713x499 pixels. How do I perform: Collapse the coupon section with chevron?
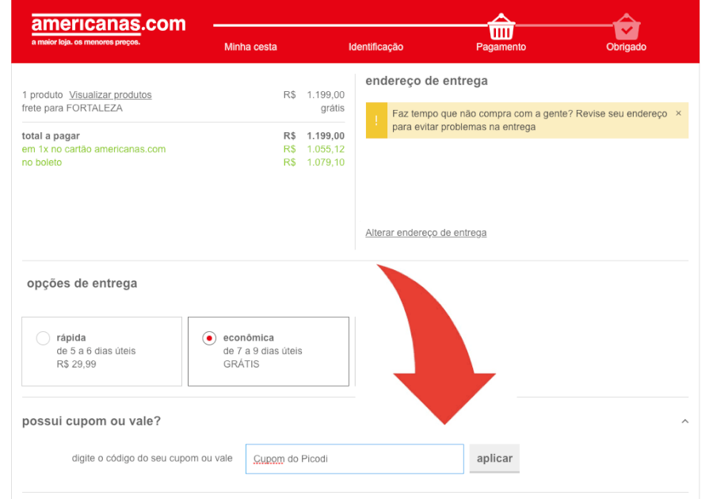pyautogui.click(x=685, y=421)
